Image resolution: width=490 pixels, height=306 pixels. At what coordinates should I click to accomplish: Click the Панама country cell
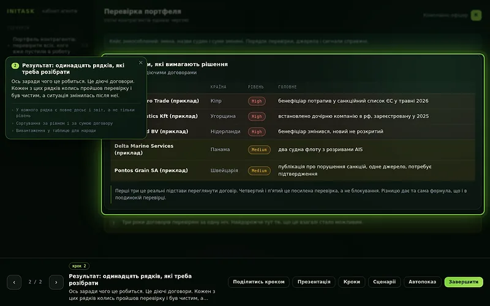[220, 149]
